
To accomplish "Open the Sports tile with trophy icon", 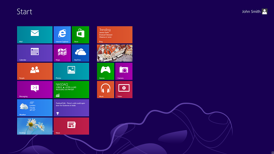I will pyautogui.click(x=71, y=108).
